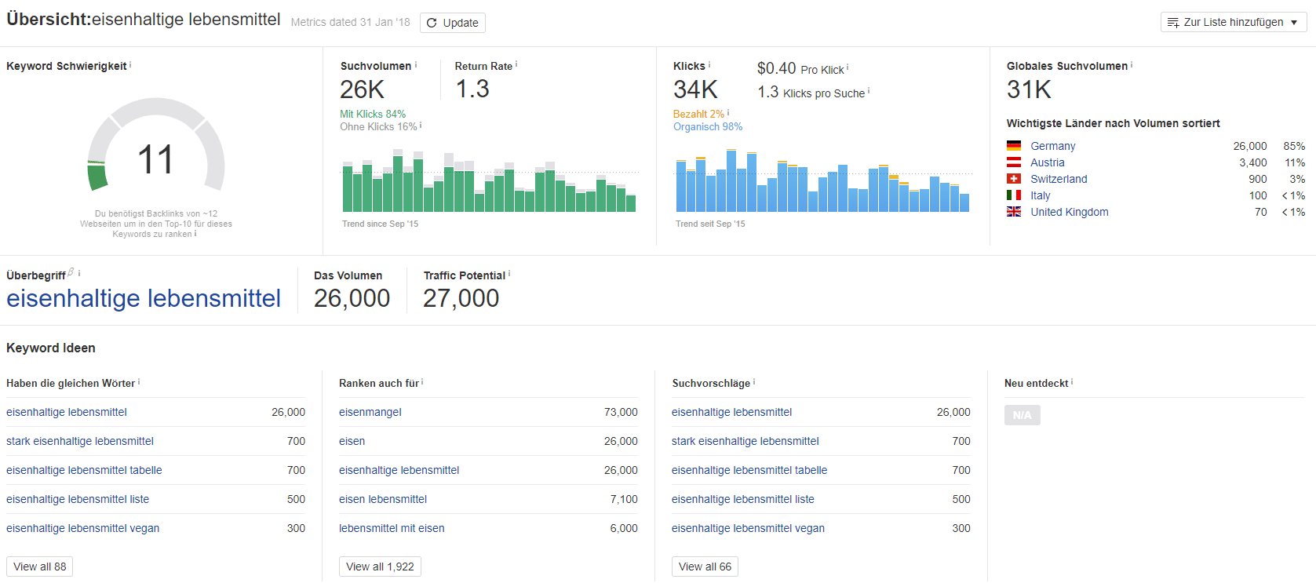This screenshot has width=1316, height=583.
Task: Open the Italy country link
Action: click(x=1040, y=195)
